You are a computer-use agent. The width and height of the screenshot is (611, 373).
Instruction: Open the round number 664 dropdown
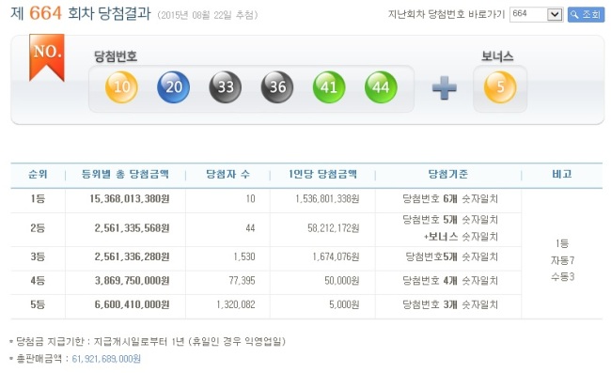tap(536, 15)
